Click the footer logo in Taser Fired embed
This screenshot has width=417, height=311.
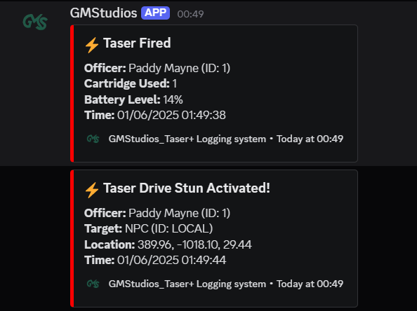coord(93,139)
